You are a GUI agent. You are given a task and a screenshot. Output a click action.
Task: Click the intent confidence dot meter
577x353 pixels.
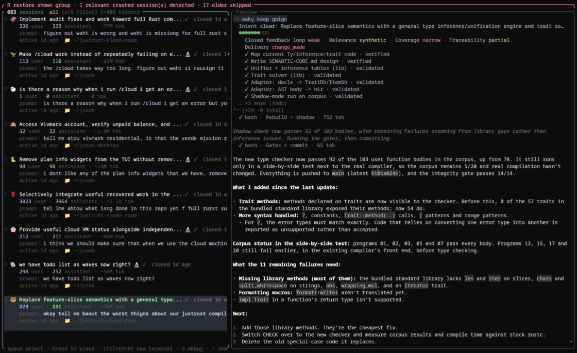[x=253, y=33]
